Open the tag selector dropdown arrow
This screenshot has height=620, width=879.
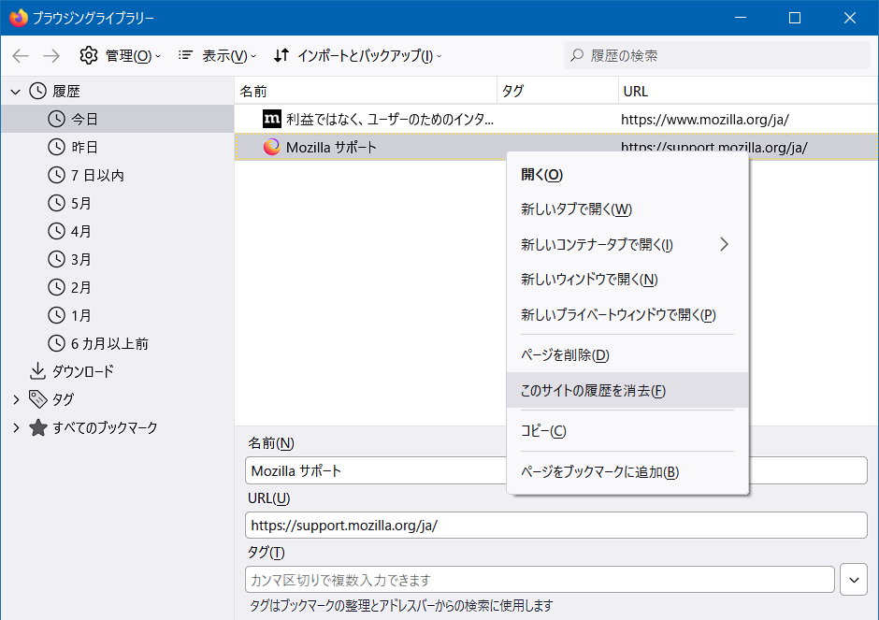(854, 580)
